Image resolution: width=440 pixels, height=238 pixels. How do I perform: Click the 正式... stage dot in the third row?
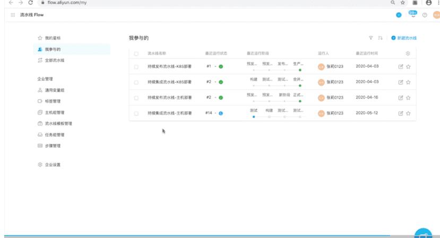click(300, 101)
